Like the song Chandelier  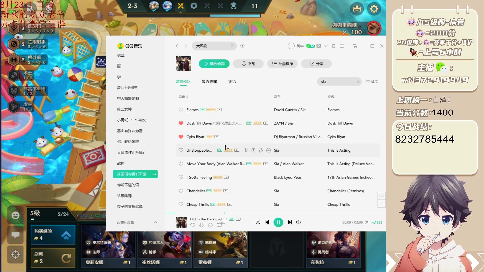coord(181,191)
